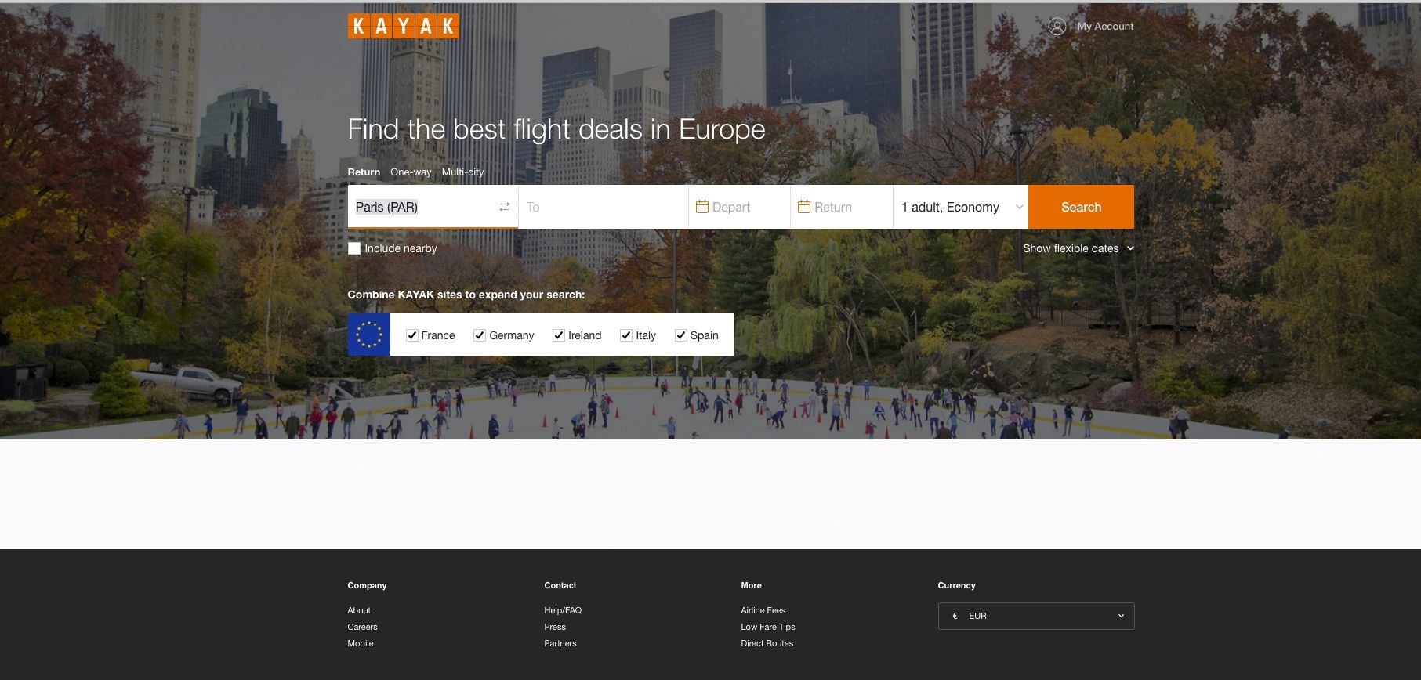Image resolution: width=1421 pixels, height=680 pixels.
Task: Click the KAYAK logo
Action: [403, 26]
